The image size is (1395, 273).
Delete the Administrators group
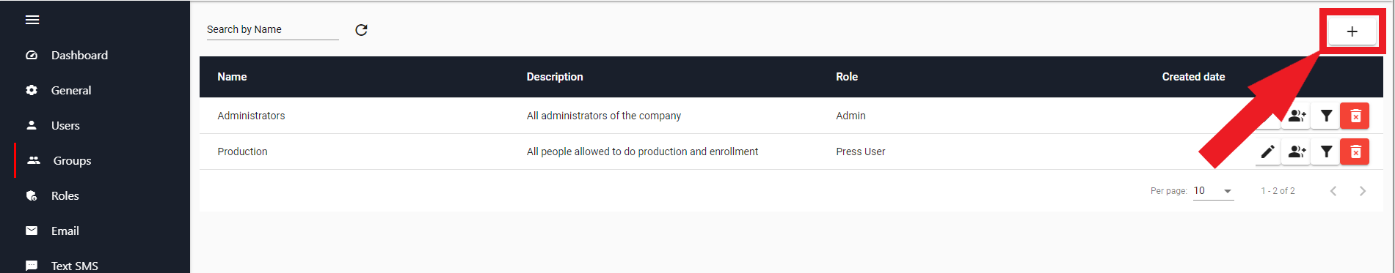(1355, 116)
